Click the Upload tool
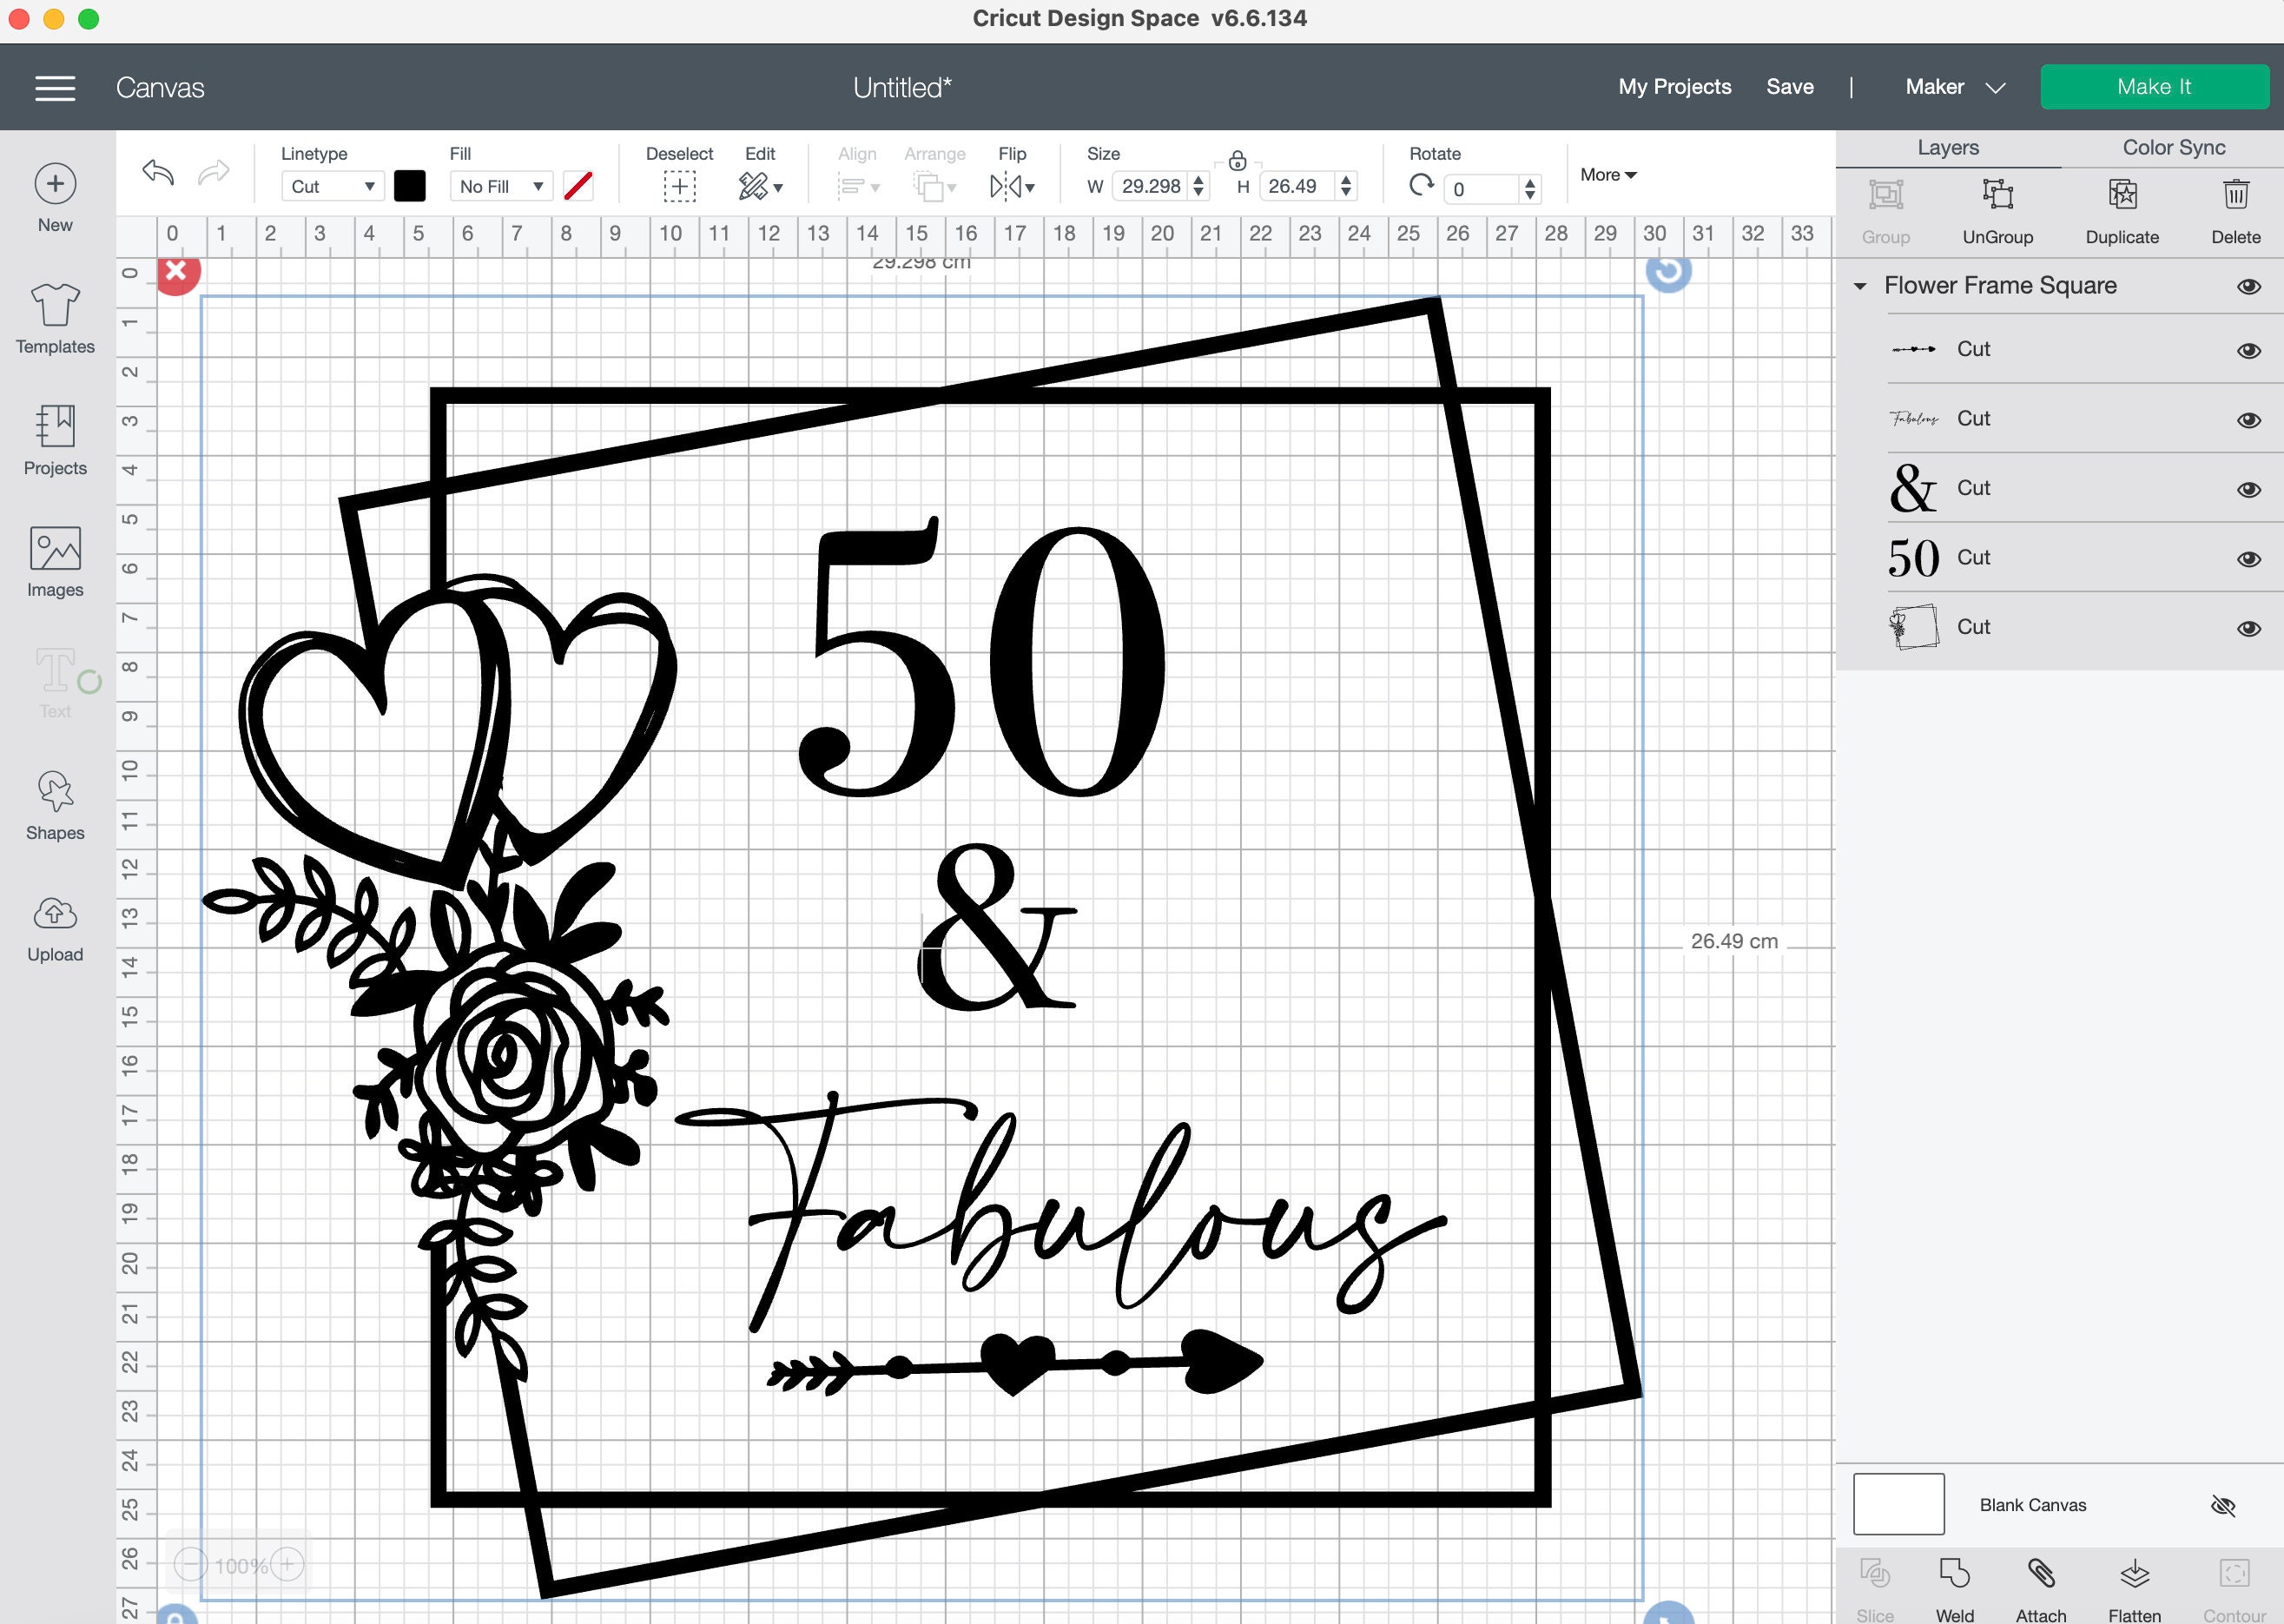The image size is (2284, 1624). (x=55, y=927)
